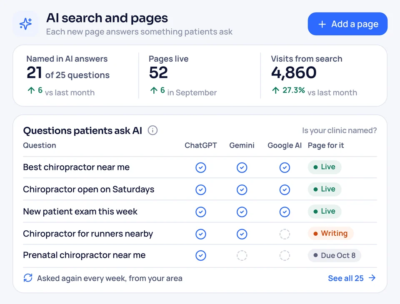Select the New patient exam this week question
400x304 pixels.
point(80,212)
